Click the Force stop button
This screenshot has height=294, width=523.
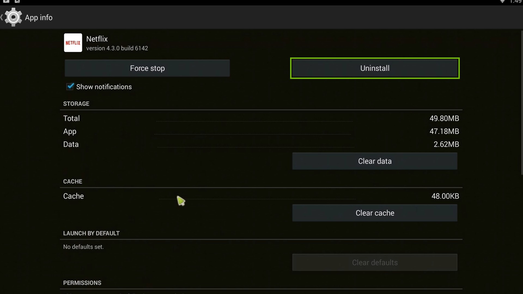(147, 68)
